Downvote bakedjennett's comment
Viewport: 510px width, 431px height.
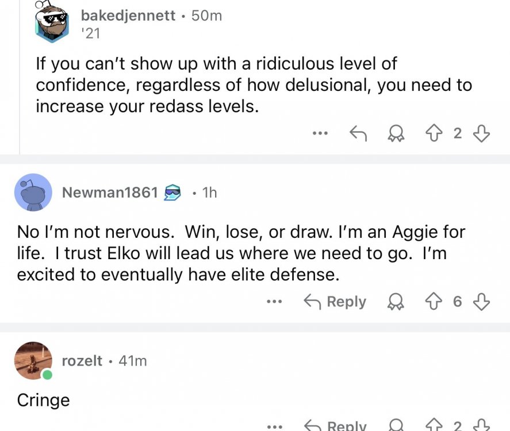click(x=481, y=134)
